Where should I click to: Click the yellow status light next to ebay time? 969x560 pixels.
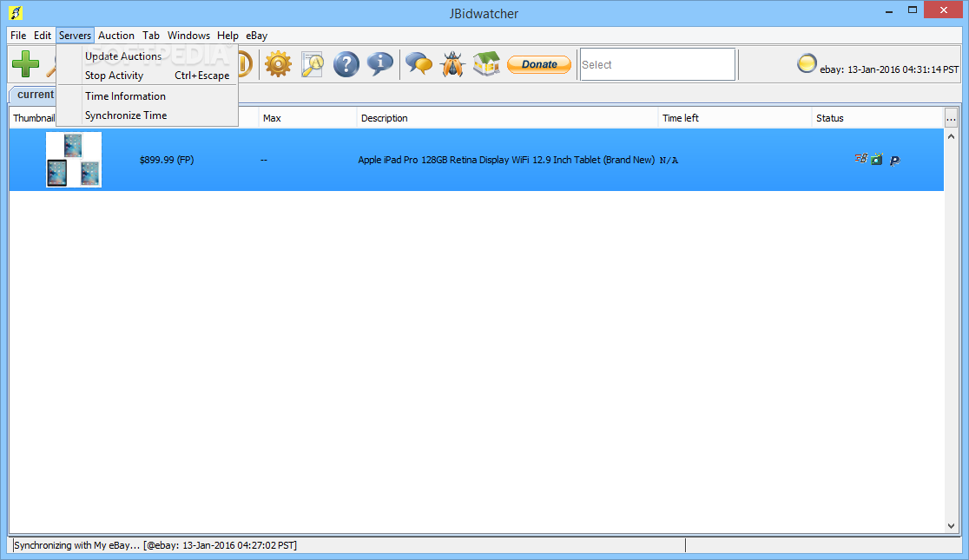807,63
